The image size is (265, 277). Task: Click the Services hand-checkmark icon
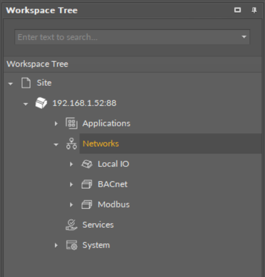click(x=72, y=225)
